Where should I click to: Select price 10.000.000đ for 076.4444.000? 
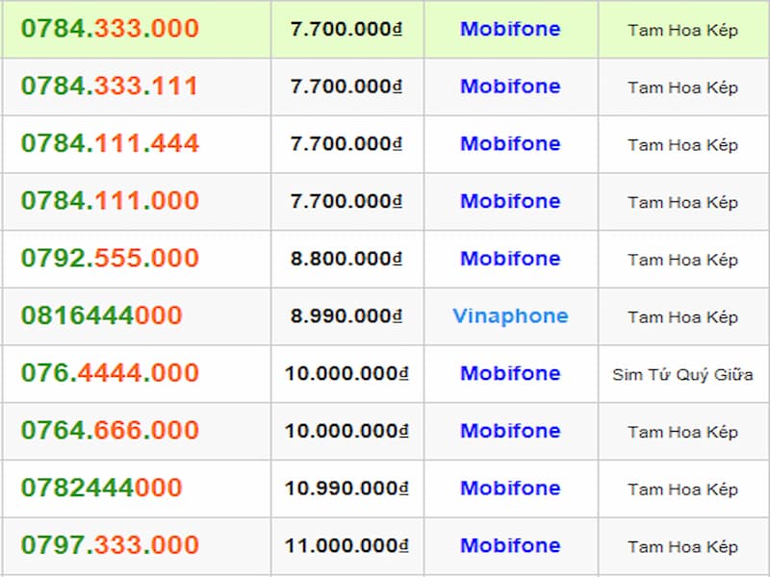click(x=346, y=373)
